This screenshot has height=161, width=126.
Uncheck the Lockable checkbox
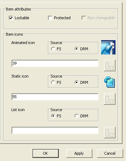tap(11, 18)
